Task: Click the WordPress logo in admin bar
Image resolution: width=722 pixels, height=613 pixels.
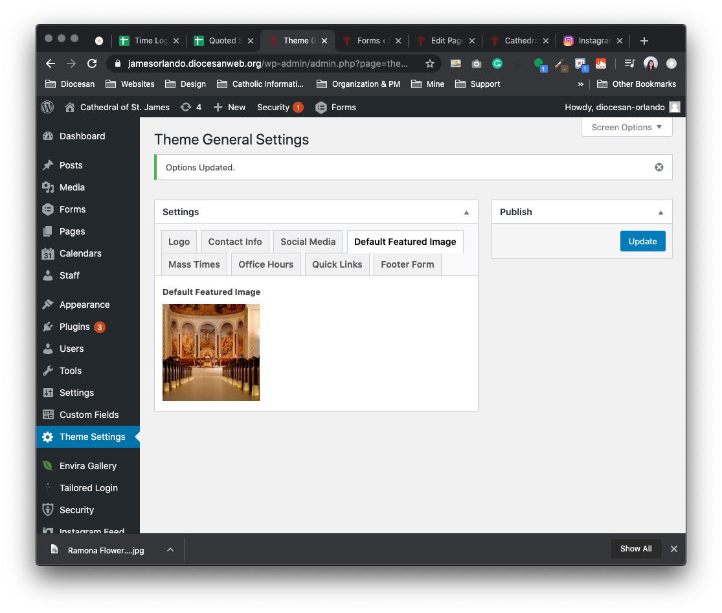Action: (x=47, y=107)
